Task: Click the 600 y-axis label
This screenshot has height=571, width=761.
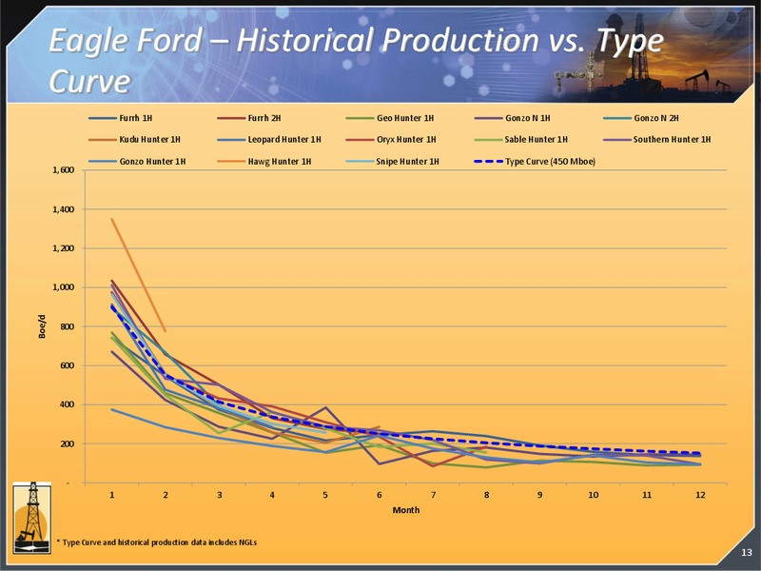Action: point(68,365)
